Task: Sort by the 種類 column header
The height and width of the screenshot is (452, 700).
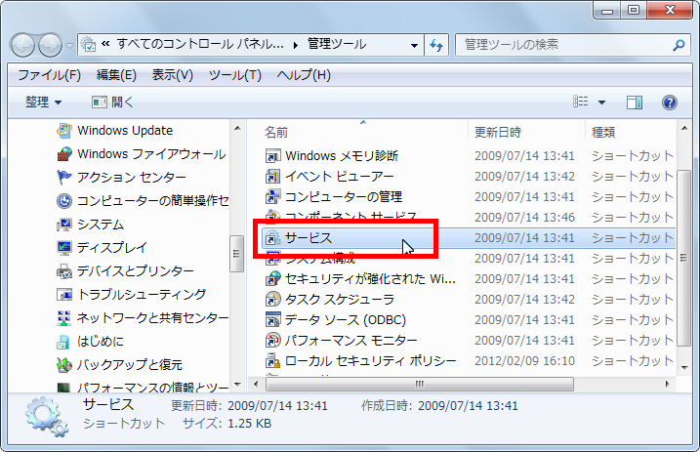Action: tap(603, 132)
